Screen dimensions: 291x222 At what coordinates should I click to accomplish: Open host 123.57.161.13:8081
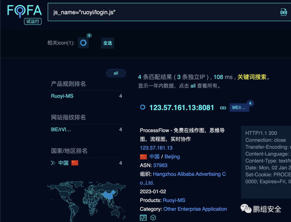click(x=182, y=107)
